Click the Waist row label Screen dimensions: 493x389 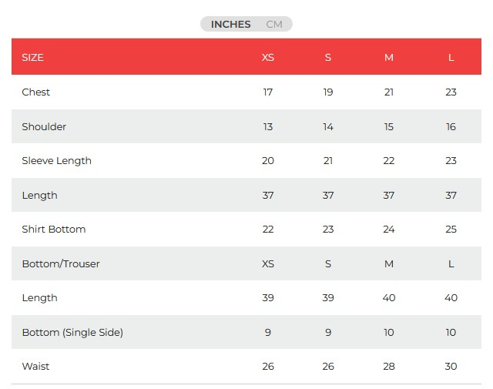coord(35,367)
